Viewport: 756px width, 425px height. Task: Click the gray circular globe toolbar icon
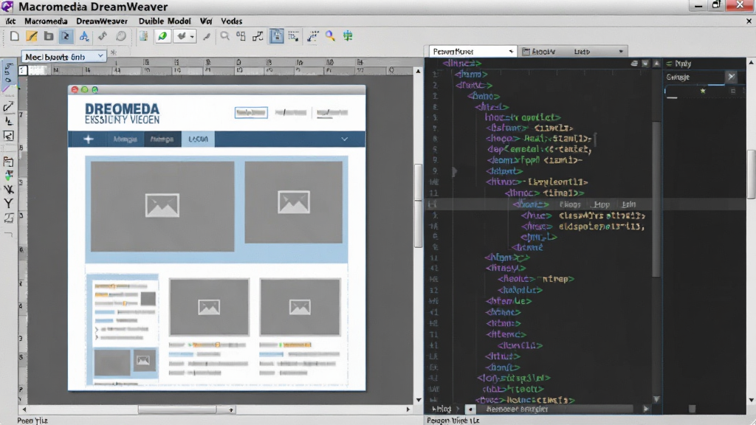pos(121,36)
